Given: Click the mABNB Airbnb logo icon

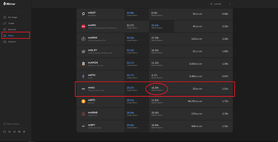Looking at the screenshot, I should [83, 114].
